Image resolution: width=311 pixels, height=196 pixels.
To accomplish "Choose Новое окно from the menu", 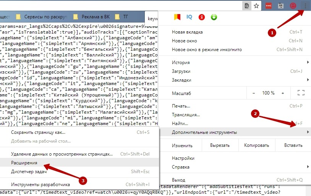I will [235, 41].
